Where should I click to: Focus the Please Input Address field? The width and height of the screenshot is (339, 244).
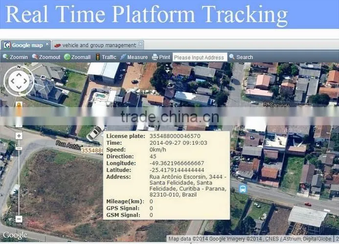pos(200,57)
